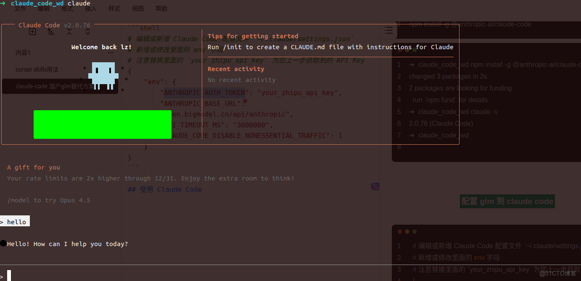Image resolution: width=581 pixels, height=281 pixels.
Task: Click the green dot on lower code block
Action: 415,231
